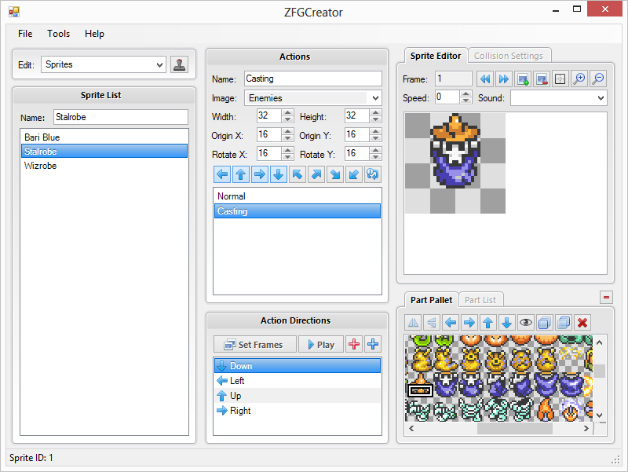
Task: Open the Image dropdown showing Enemies
Action: click(313, 97)
